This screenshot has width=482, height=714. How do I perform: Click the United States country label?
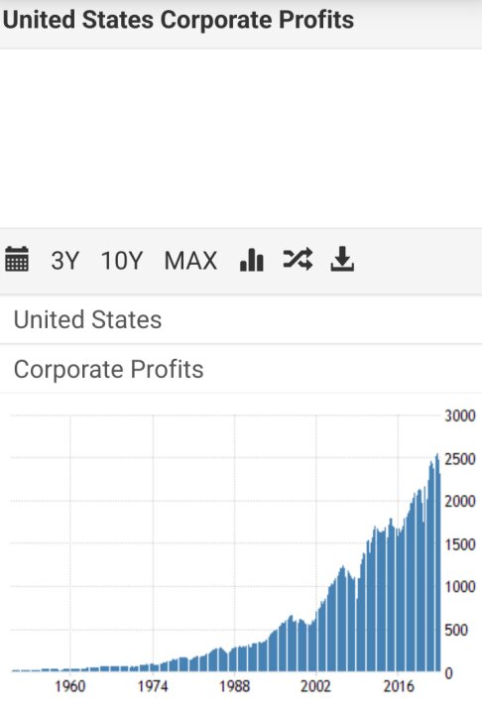(x=87, y=319)
